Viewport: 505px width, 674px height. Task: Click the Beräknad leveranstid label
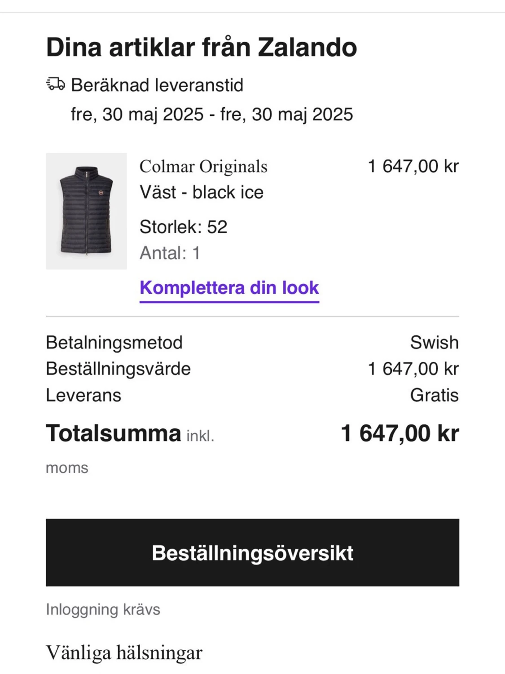pyautogui.click(x=157, y=85)
